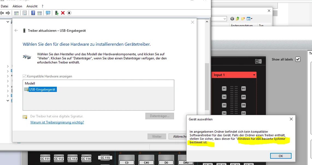Toggle the MST button on the mixer
This screenshot has height=165, width=312.
(243, 88)
